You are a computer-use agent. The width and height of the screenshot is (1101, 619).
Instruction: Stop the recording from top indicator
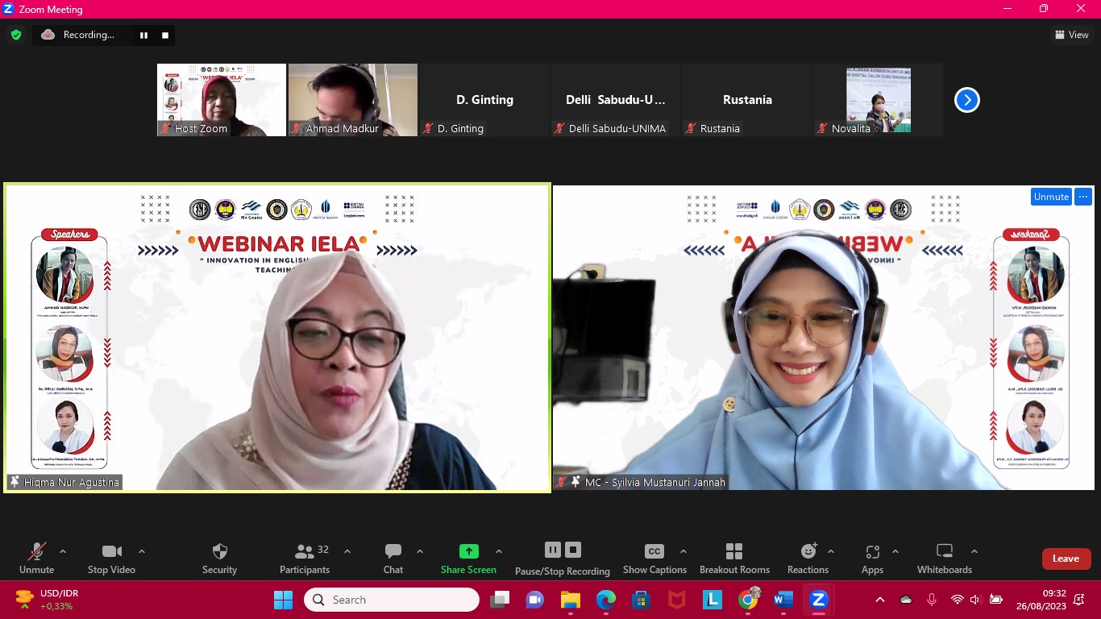point(165,35)
